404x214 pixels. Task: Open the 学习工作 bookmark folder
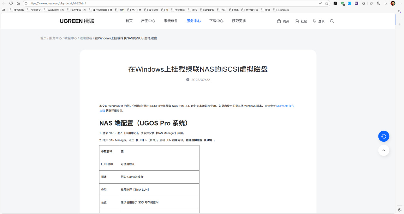point(134,10)
